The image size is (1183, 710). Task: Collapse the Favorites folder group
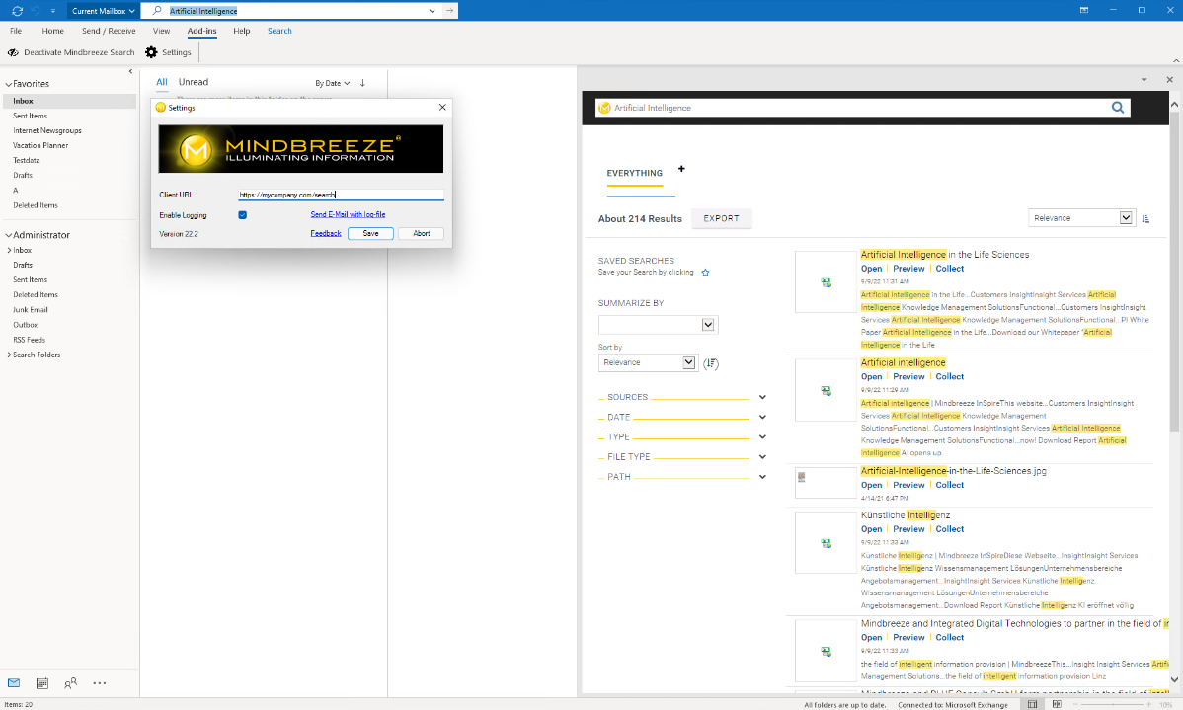click(8, 85)
